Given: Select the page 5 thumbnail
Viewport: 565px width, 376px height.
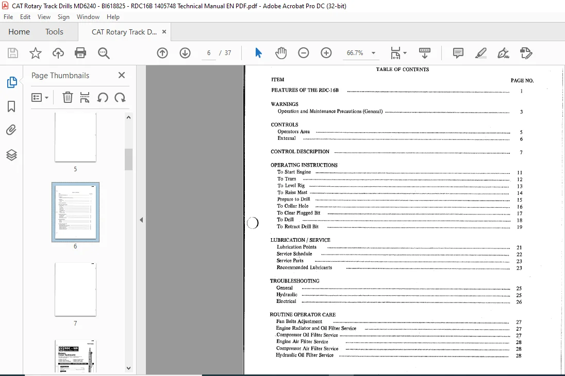Looking at the screenshot, I should pyautogui.click(x=75, y=137).
